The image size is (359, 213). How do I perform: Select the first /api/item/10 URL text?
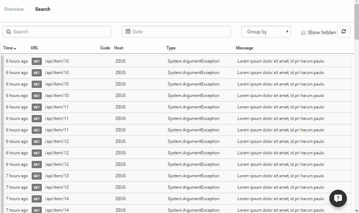point(57,61)
